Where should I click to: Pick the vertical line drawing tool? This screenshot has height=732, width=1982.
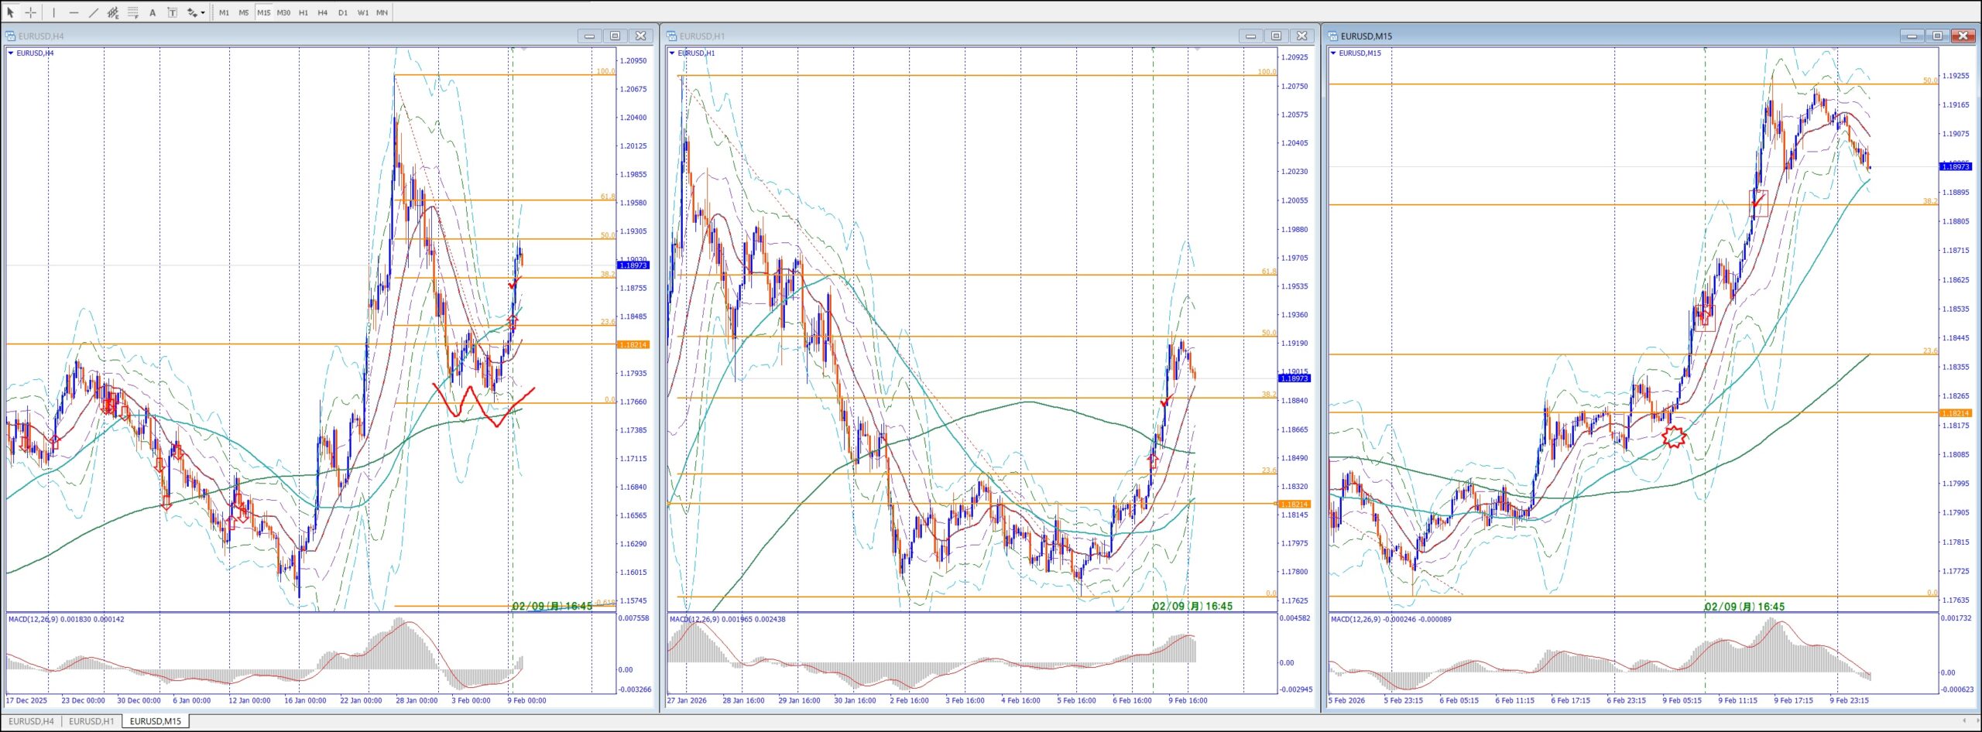[53, 12]
